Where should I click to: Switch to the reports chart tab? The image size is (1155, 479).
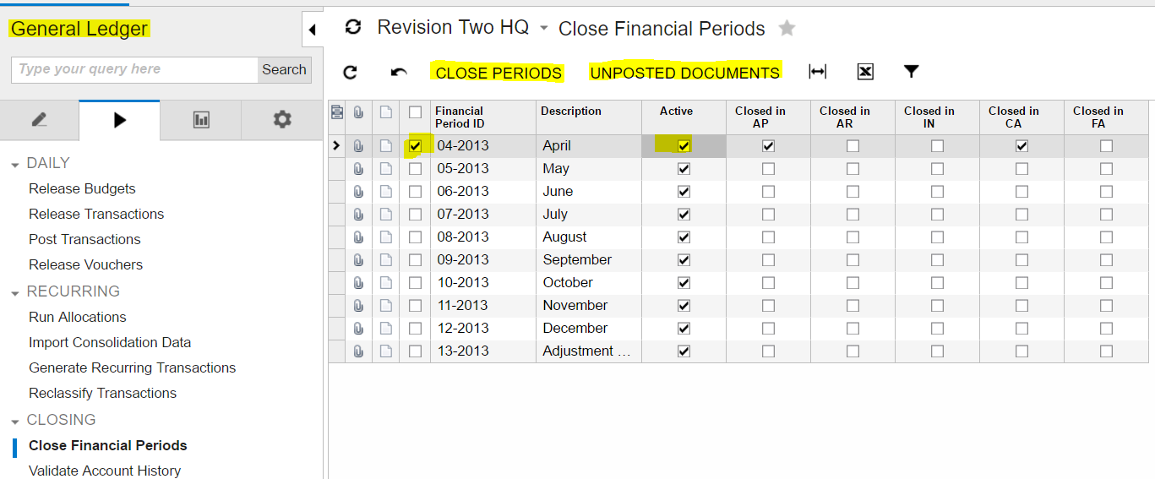pos(201,120)
